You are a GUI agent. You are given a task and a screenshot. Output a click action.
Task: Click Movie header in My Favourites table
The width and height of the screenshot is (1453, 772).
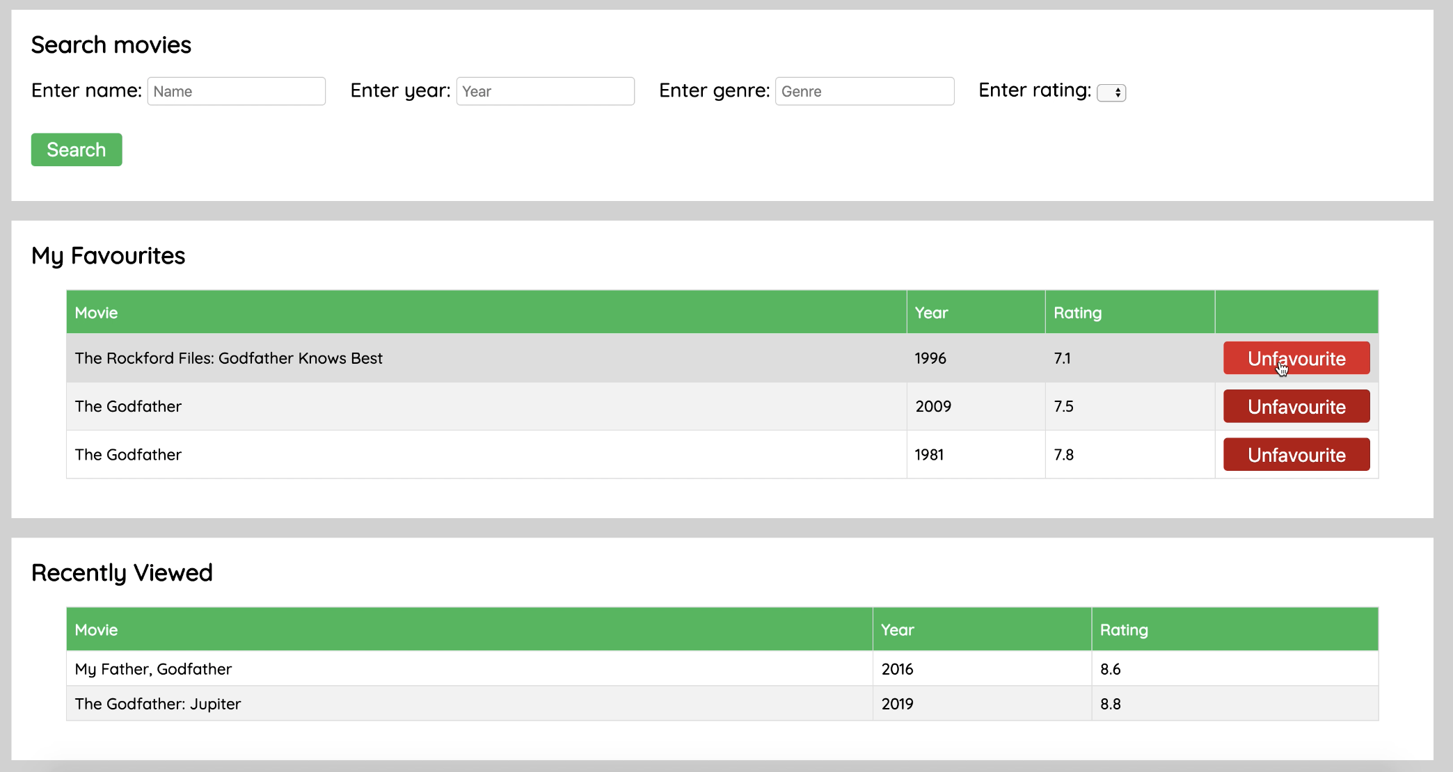96,313
